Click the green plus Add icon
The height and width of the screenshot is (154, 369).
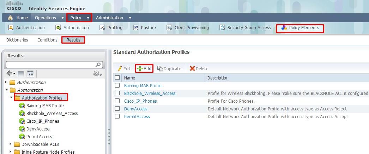[x=140, y=69]
